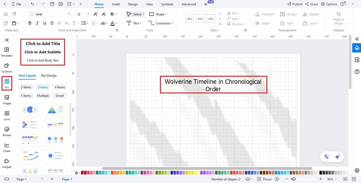
Task: Open the Charts sidebar panel
Action: (7, 147)
